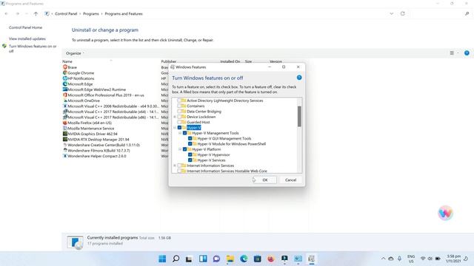Open View installed updates link

tap(27, 38)
